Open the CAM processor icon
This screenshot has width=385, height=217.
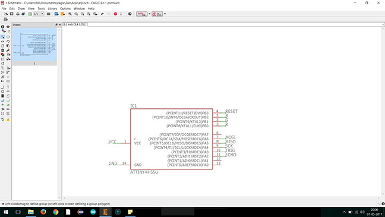tap(23, 14)
